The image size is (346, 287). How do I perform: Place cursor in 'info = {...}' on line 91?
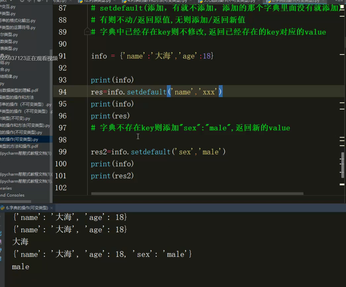pyautogui.click(x=152, y=56)
